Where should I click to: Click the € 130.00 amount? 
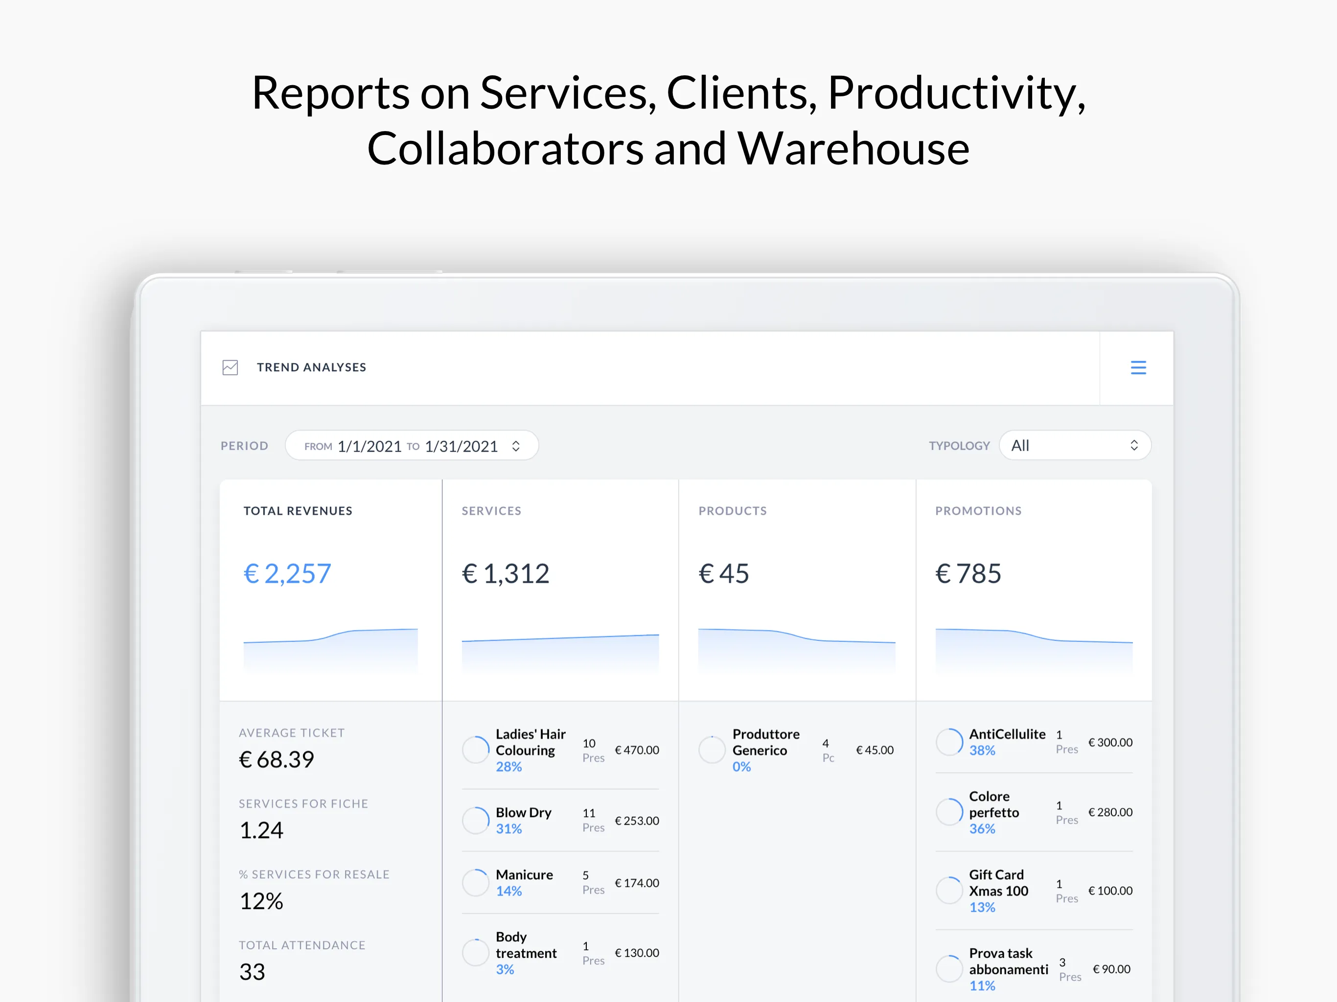click(x=637, y=953)
